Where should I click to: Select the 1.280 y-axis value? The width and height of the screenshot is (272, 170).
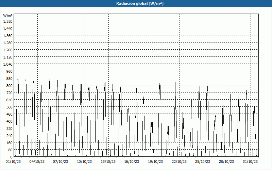click(8, 43)
